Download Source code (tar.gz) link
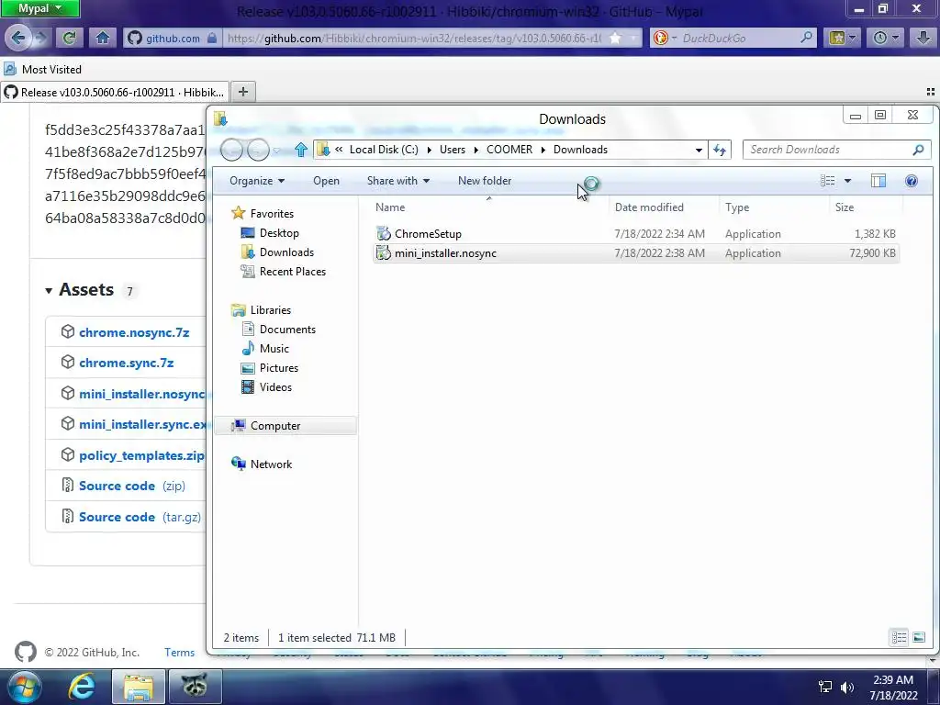The image size is (940, 705). [140, 517]
